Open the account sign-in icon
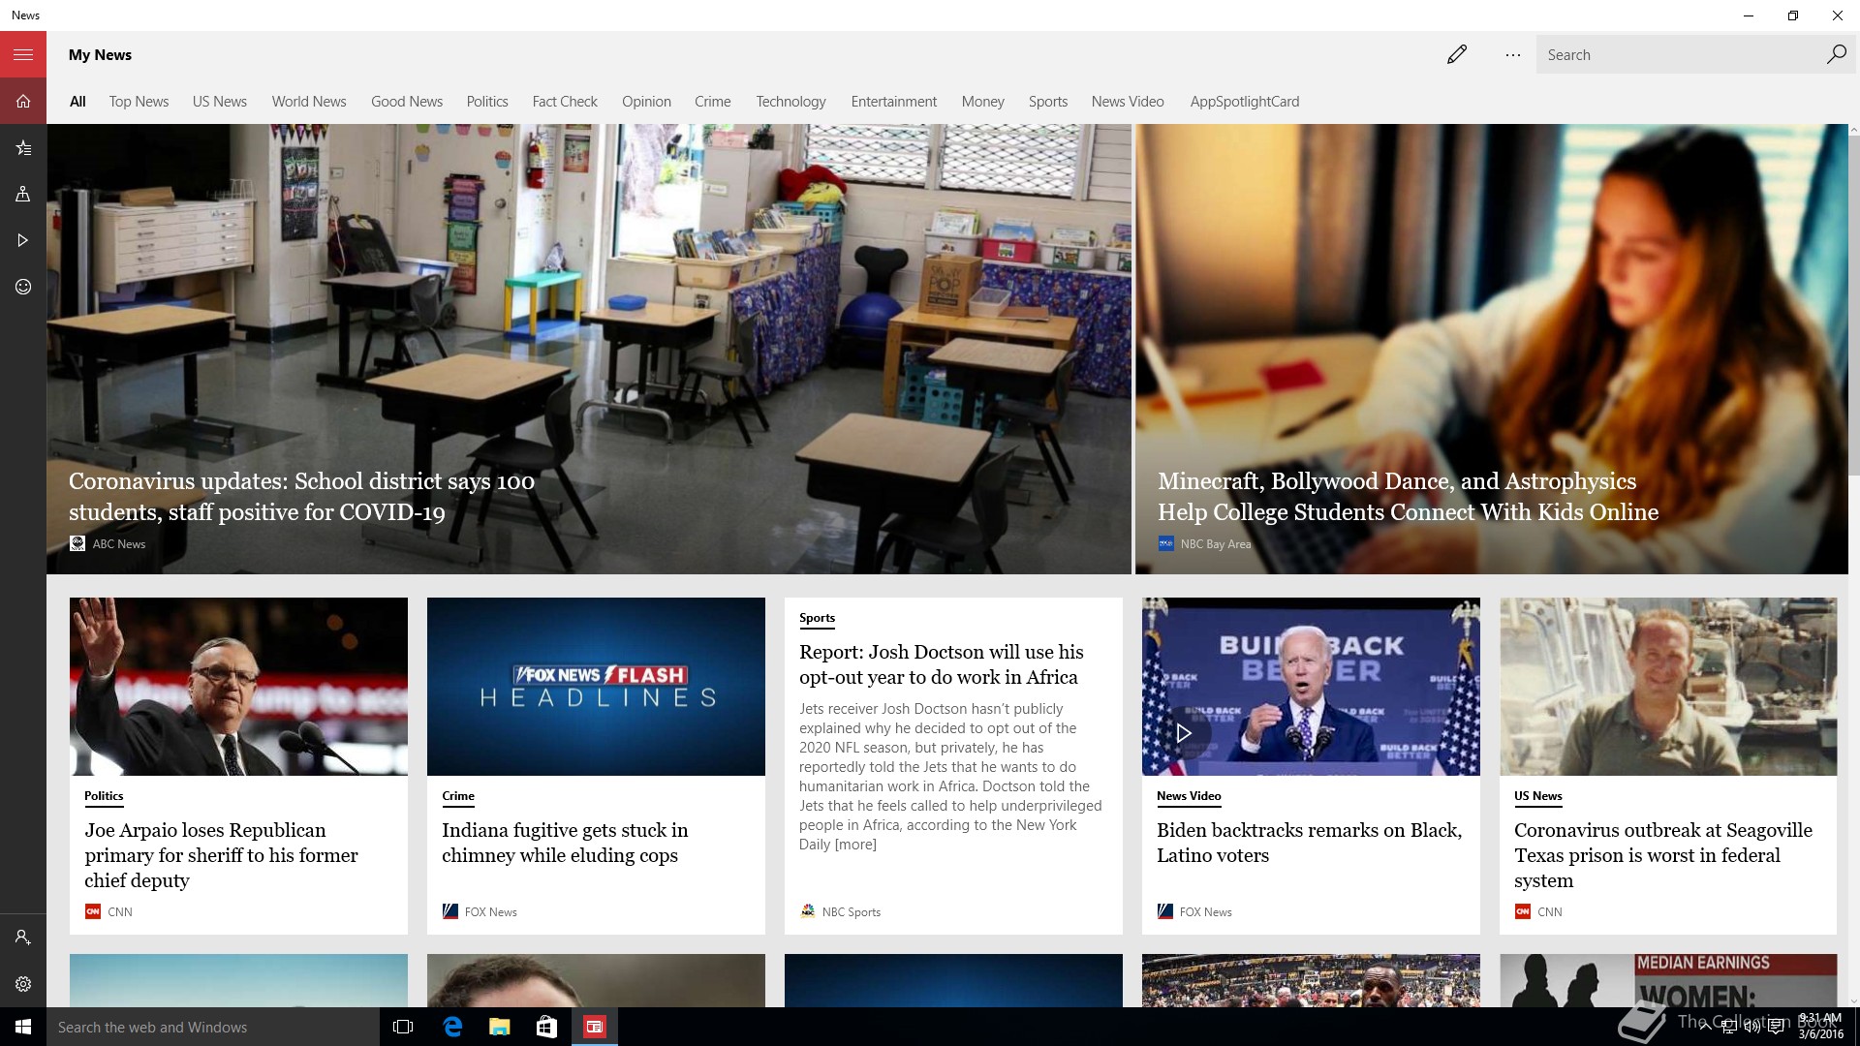Image resolution: width=1860 pixels, height=1046 pixels. tap(23, 938)
